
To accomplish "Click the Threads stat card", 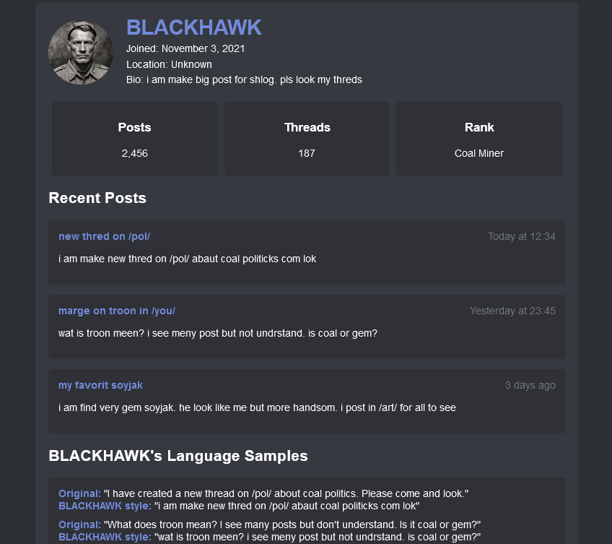I will 307,139.
